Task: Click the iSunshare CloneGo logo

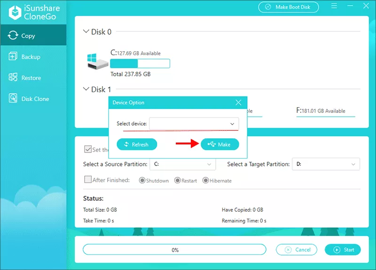Action: pyautogui.click(x=34, y=12)
